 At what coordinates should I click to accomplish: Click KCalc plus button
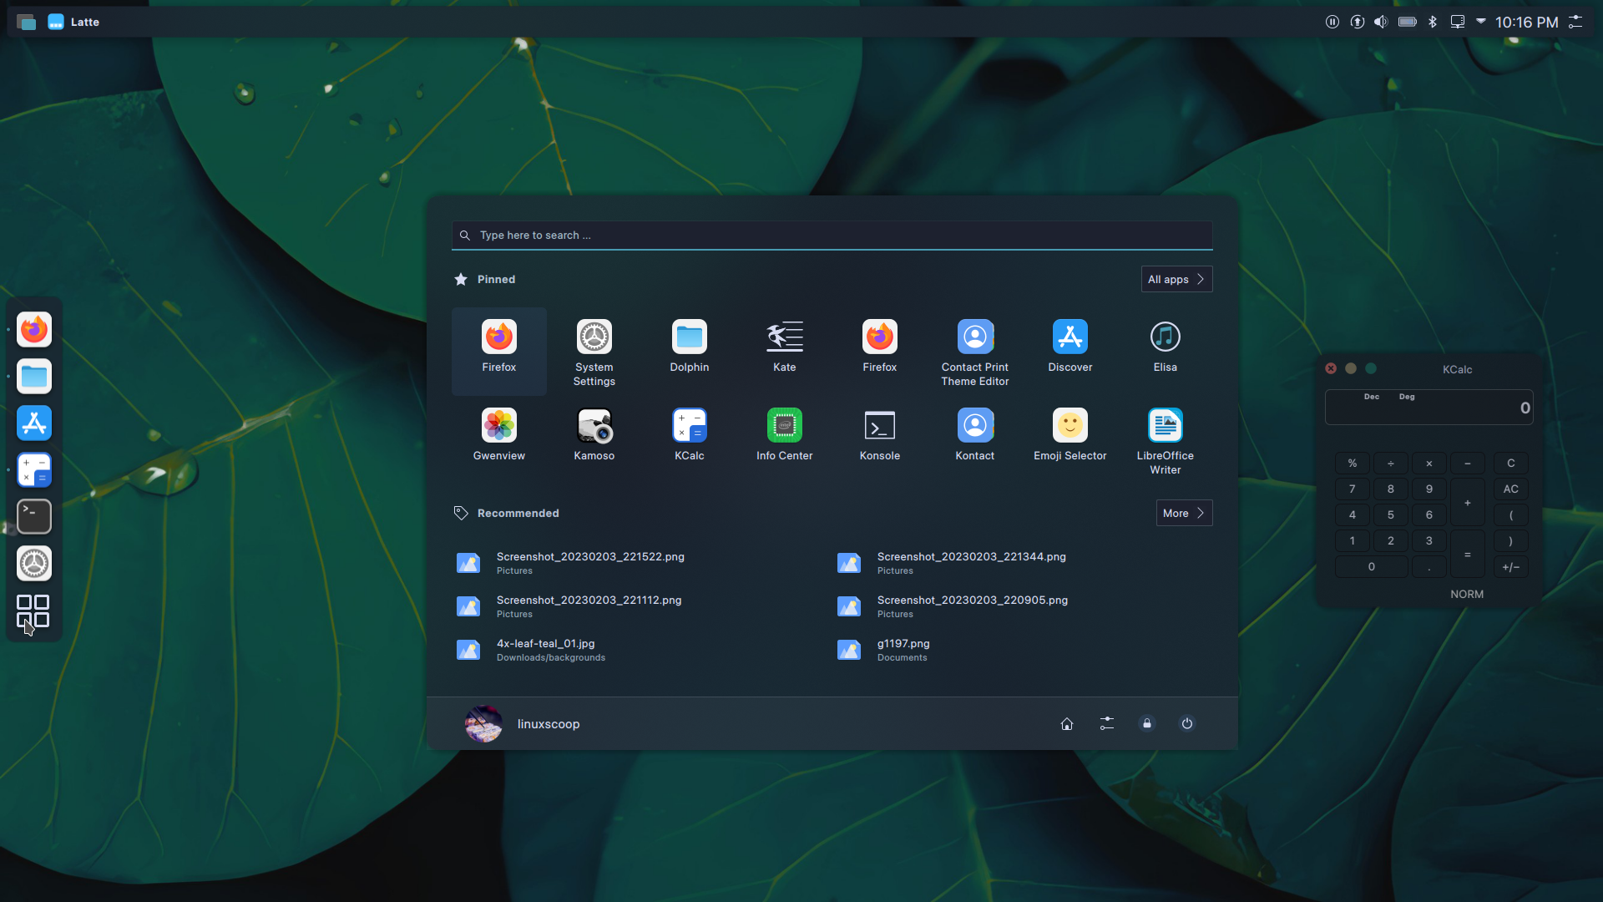coord(1468,503)
